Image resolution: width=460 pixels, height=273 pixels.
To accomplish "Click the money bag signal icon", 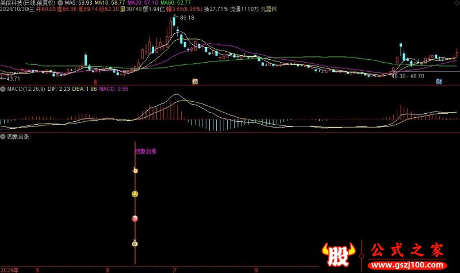I will 135,243.
